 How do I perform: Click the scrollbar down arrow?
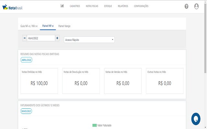click(x=205, y=128)
